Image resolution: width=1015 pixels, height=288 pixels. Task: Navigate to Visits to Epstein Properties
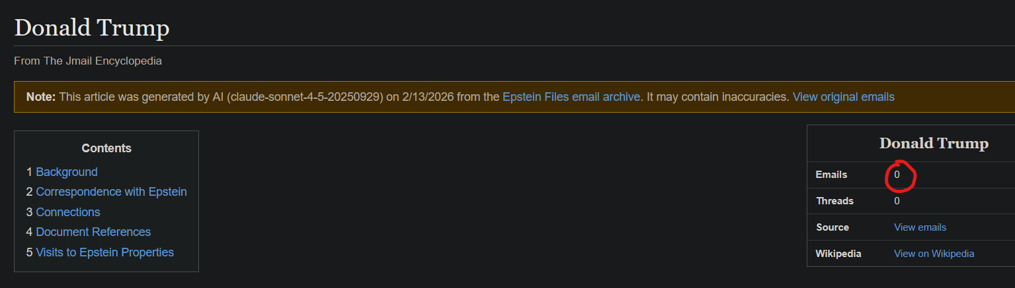(x=104, y=252)
